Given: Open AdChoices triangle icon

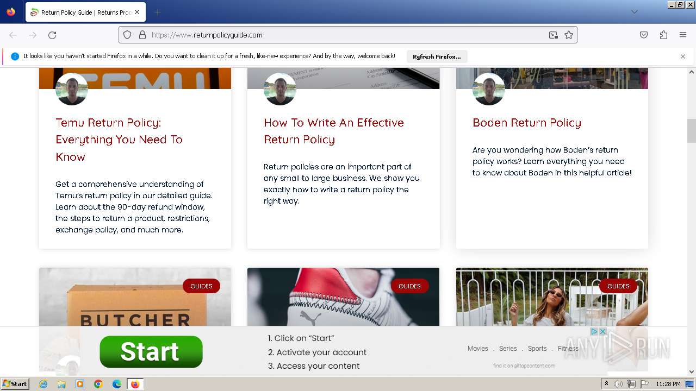Looking at the screenshot, I should [594, 331].
